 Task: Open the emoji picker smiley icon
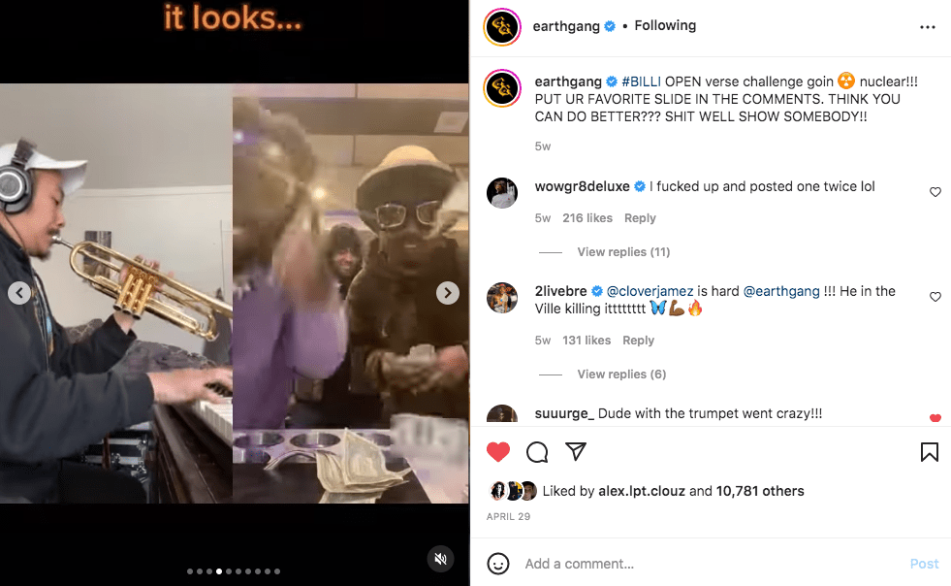[x=498, y=564]
